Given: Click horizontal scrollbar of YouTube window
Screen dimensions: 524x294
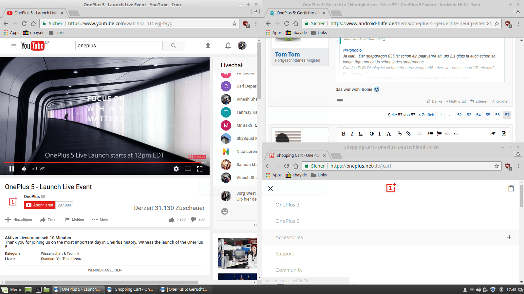Looking at the screenshot, I should (101, 282).
